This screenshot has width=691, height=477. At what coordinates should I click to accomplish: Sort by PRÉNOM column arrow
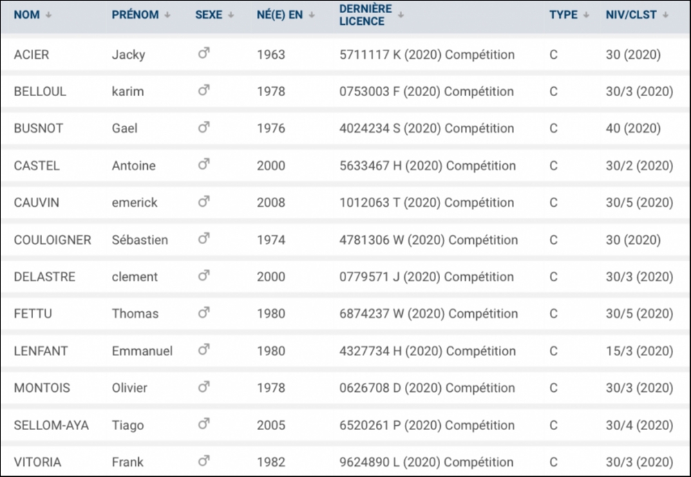click(x=167, y=15)
